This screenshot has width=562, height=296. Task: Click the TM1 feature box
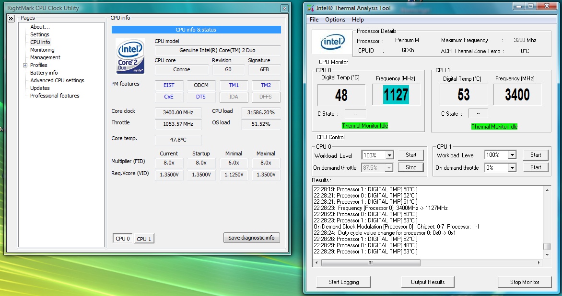(234, 86)
